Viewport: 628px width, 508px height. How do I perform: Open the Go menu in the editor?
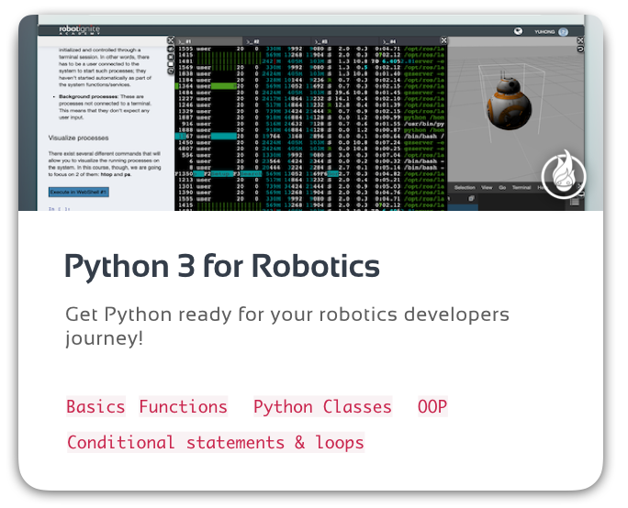tap(502, 188)
